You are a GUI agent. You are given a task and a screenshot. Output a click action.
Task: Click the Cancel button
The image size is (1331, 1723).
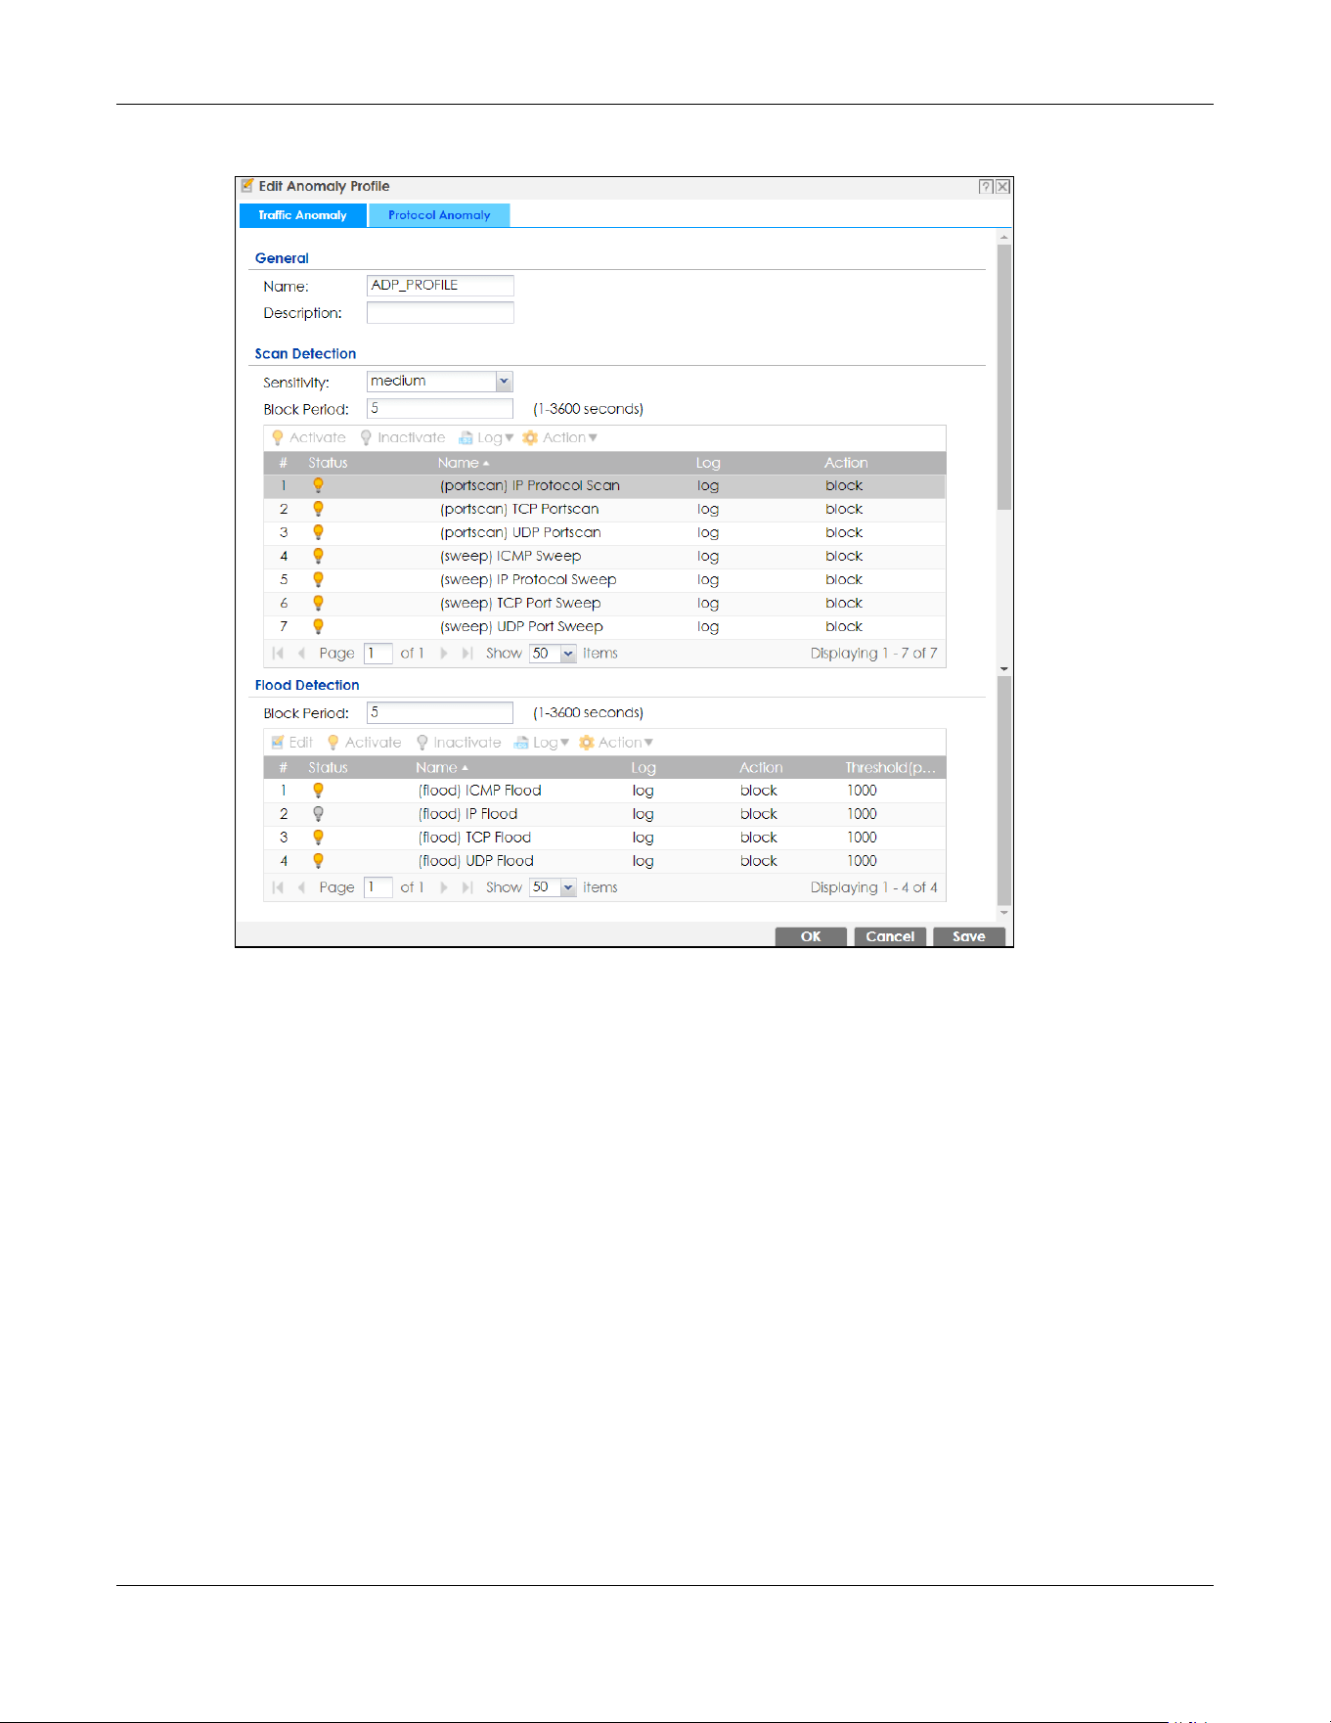click(x=890, y=936)
